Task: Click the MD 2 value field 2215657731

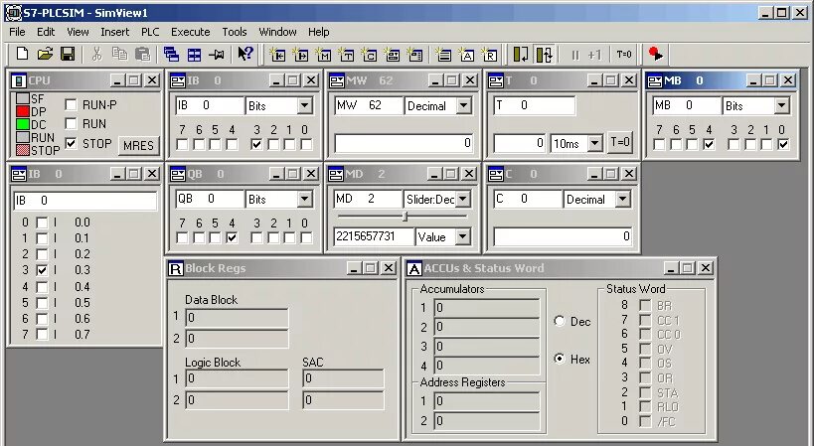Action: coord(374,237)
